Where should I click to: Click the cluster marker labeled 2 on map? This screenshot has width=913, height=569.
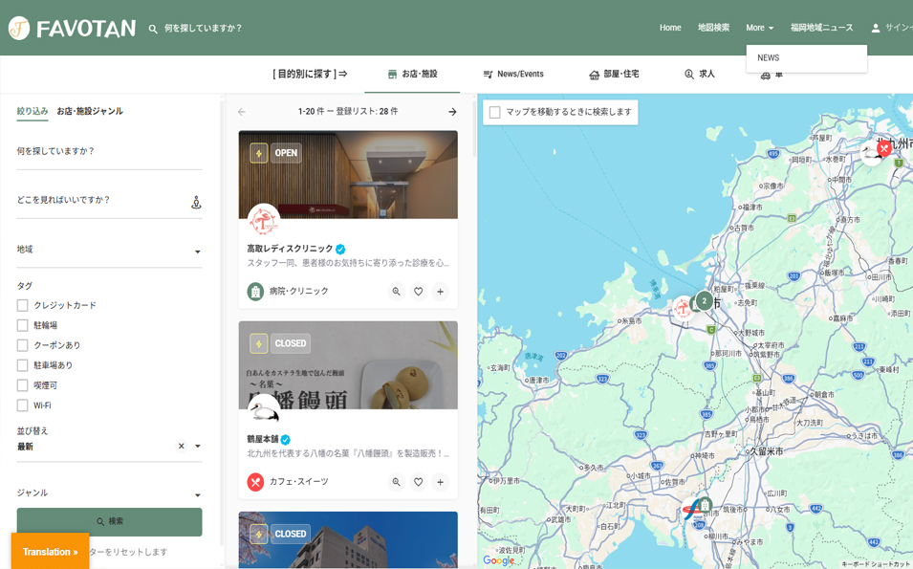pos(704,300)
